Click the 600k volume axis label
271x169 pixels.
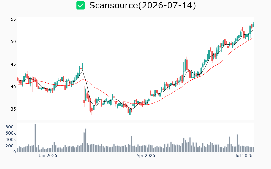tap(11, 133)
